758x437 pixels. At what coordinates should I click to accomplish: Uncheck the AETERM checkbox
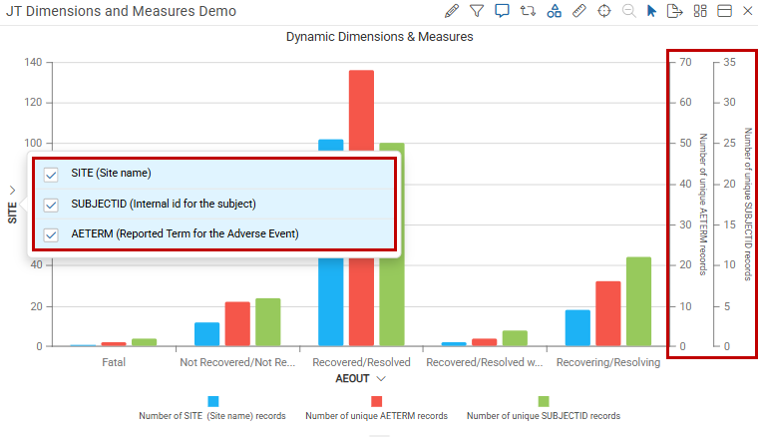[51, 234]
